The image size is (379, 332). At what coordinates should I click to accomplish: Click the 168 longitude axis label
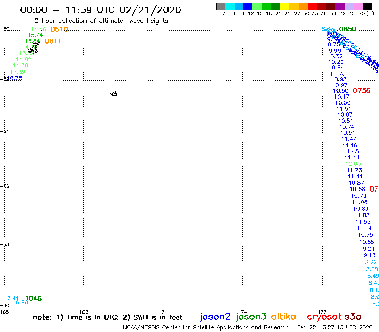click(83, 312)
